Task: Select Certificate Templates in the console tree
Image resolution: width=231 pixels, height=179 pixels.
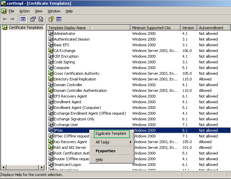Action: [26, 27]
